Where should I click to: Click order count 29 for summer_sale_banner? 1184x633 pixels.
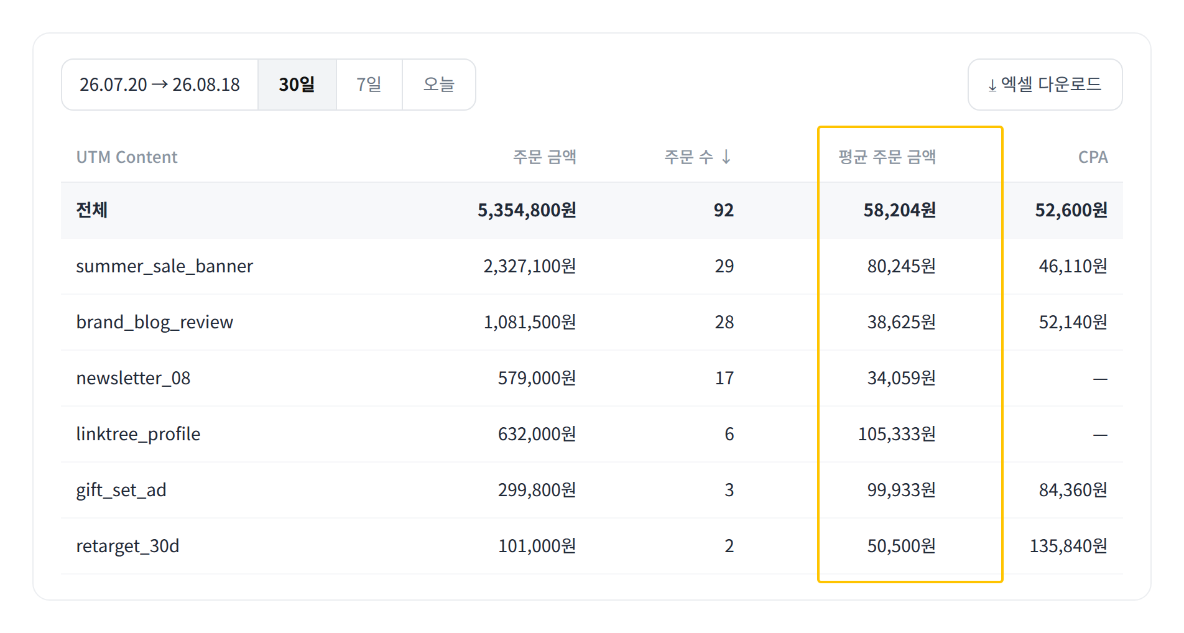coord(724,266)
